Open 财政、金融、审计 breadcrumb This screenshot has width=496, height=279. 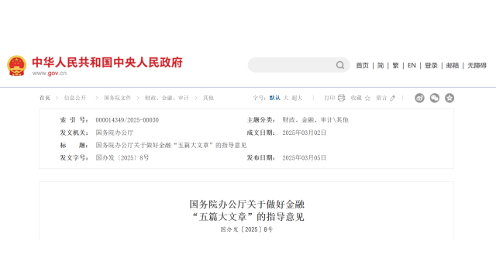click(x=167, y=98)
